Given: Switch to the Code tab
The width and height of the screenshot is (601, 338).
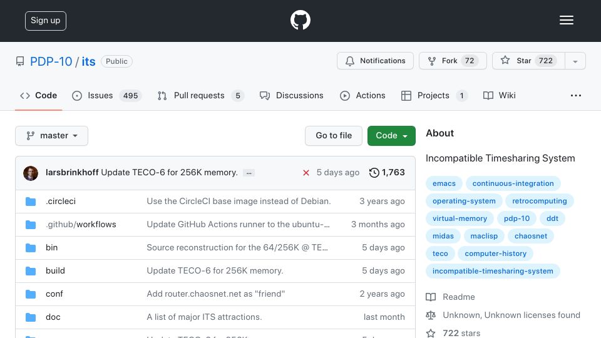Looking at the screenshot, I should pyautogui.click(x=38, y=95).
